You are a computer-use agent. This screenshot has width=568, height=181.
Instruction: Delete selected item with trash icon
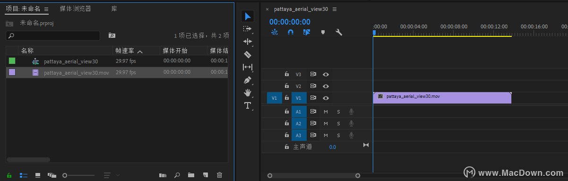click(219, 175)
